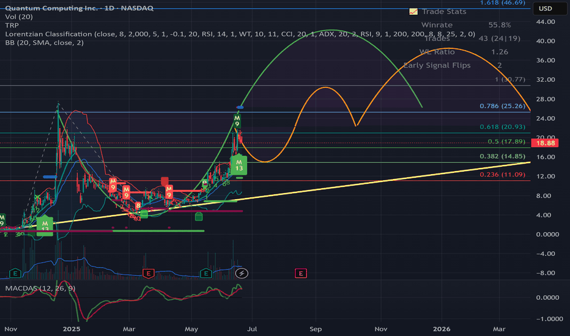Click the Jul label on time axis
Image resolution: width=570 pixels, height=336 pixels.
point(252,329)
